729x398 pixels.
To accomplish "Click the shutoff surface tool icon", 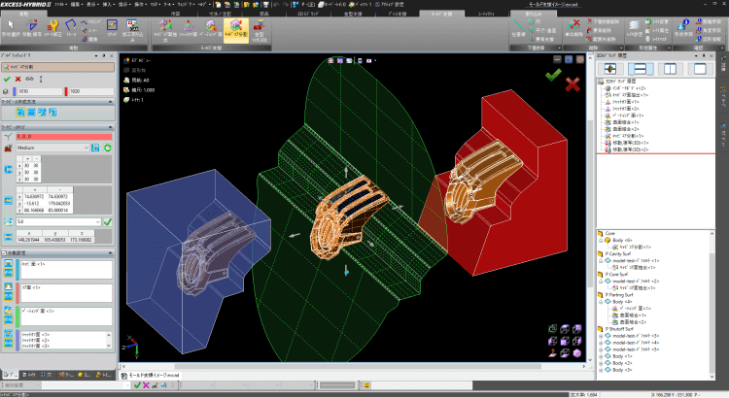I will [x=189, y=28].
